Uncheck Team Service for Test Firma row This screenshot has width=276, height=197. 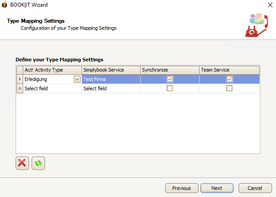click(229, 79)
